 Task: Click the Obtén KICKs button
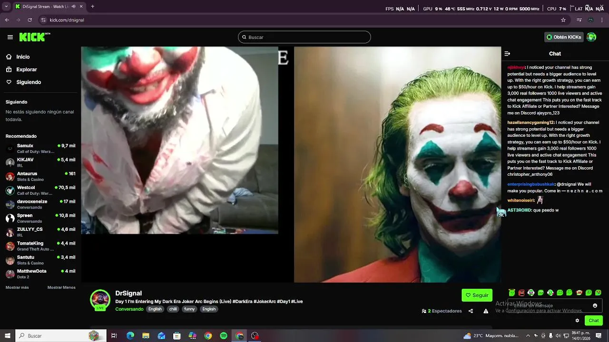click(564, 37)
